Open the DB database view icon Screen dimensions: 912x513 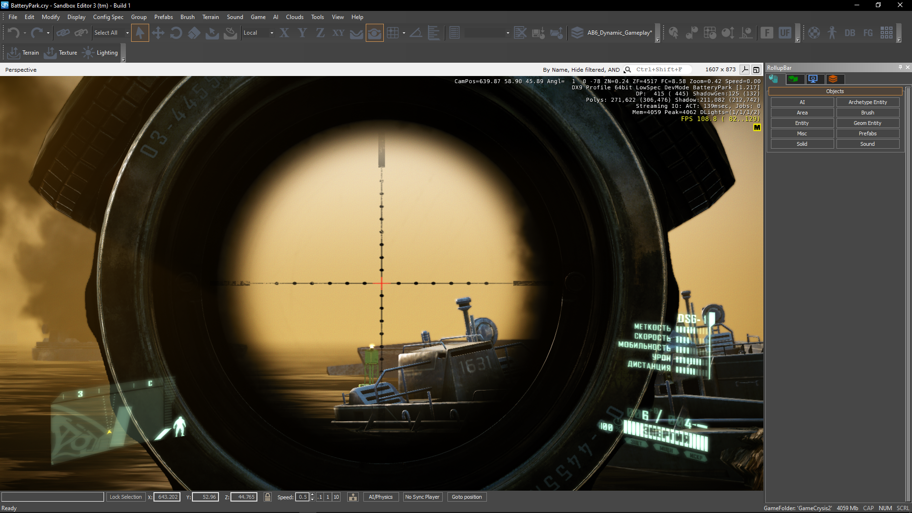(x=850, y=33)
